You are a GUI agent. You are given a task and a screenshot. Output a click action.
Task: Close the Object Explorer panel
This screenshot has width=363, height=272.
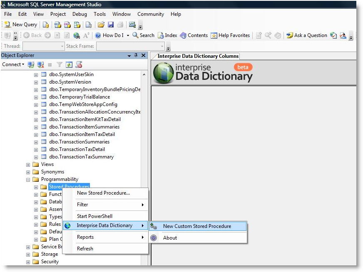[x=143, y=55]
